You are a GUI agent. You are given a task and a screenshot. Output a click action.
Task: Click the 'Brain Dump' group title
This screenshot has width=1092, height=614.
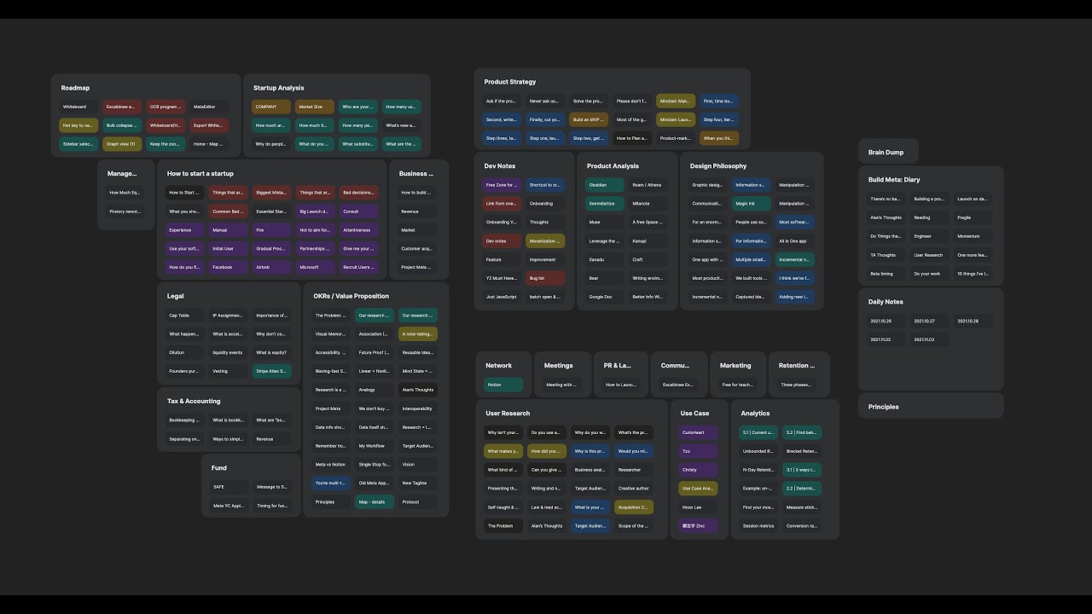tap(886, 152)
